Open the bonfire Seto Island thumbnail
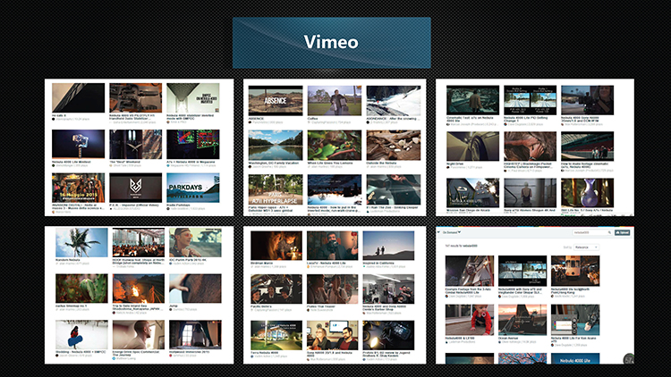Viewport: 671px width, 377px height. [x=138, y=289]
